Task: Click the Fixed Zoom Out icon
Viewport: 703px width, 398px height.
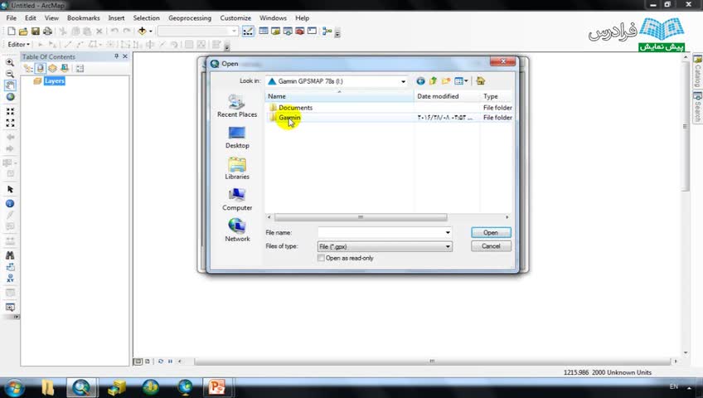Action: point(10,123)
